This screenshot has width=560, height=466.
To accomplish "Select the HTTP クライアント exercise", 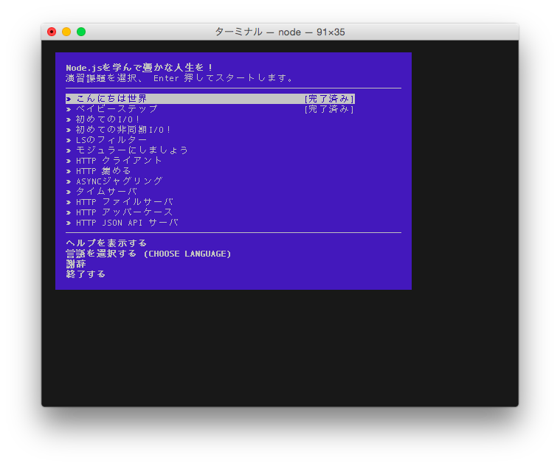I will tap(119, 161).
